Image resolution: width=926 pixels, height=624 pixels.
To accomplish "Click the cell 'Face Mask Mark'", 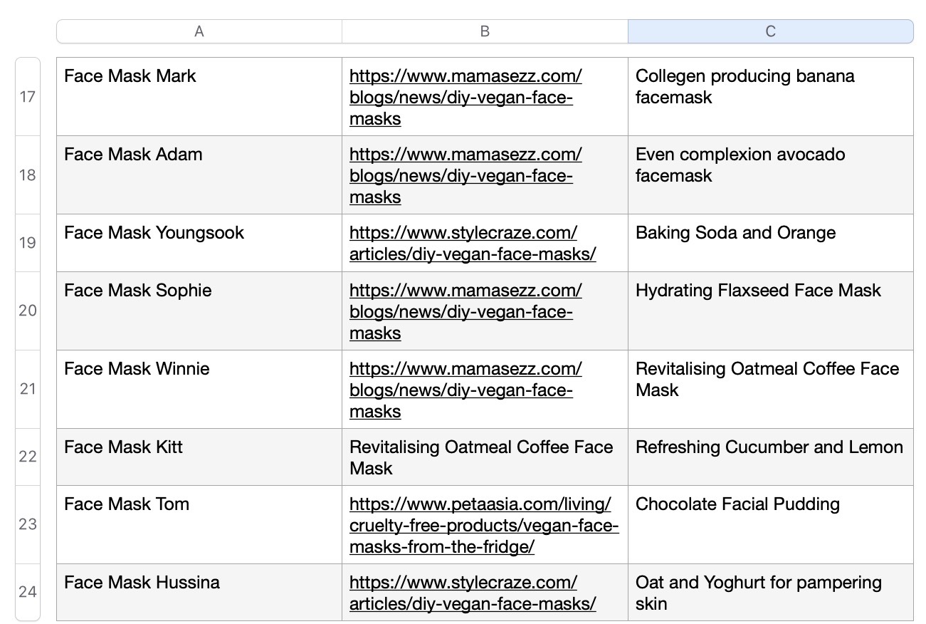I will tap(199, 97).
